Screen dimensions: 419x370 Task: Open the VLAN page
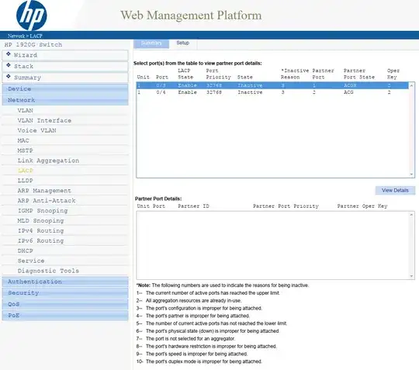click(x=26, y=110)
